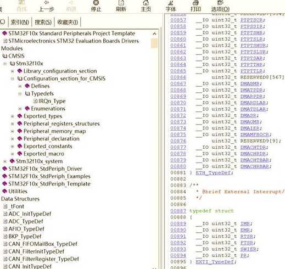
Task: Click the tree panel scroll-up arrow
Action: click(x=154, y=33)
